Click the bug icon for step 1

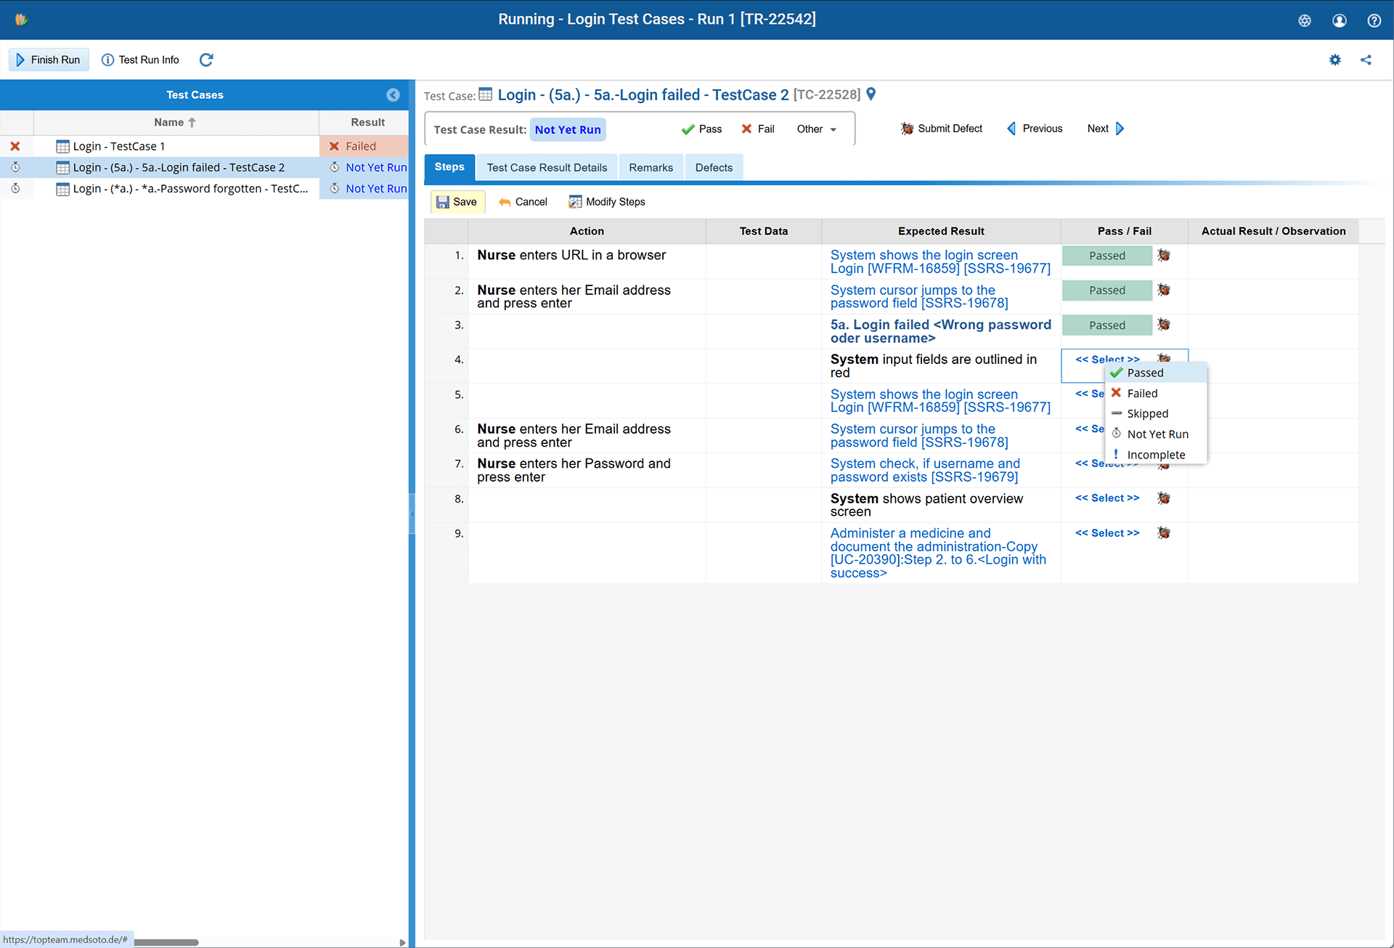click(x=1164, y=255)
